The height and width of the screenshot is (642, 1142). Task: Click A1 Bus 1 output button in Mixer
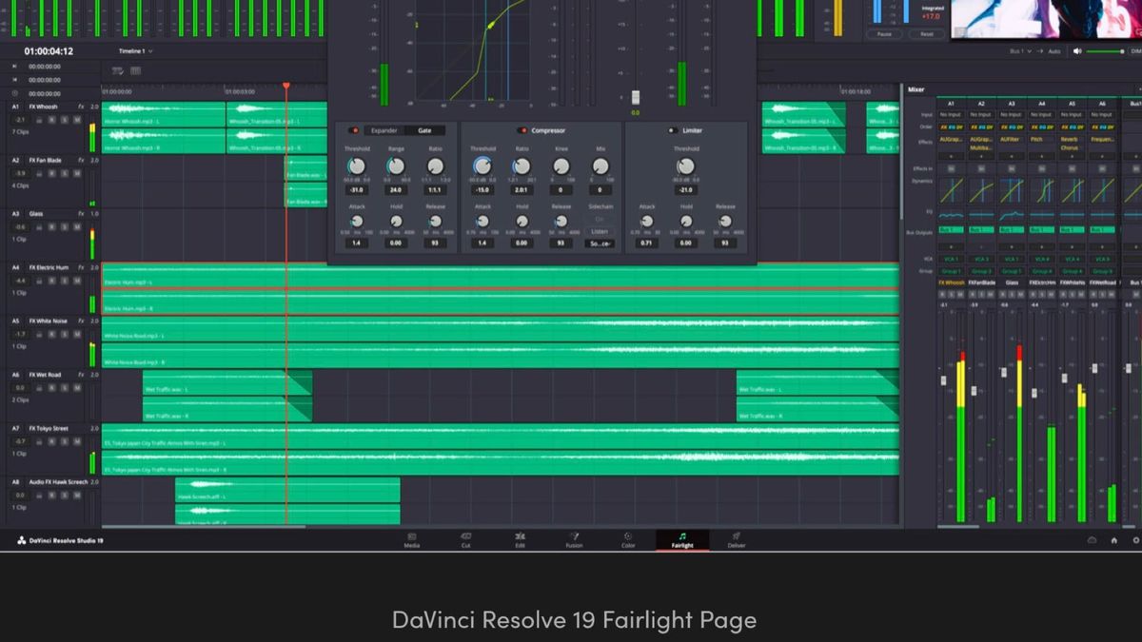pyautogui.click(x=951, y=230)
